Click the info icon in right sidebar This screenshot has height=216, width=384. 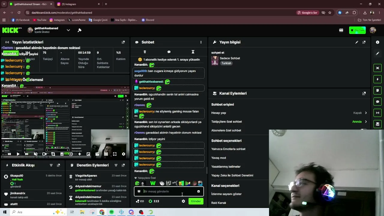coord(378,42)
